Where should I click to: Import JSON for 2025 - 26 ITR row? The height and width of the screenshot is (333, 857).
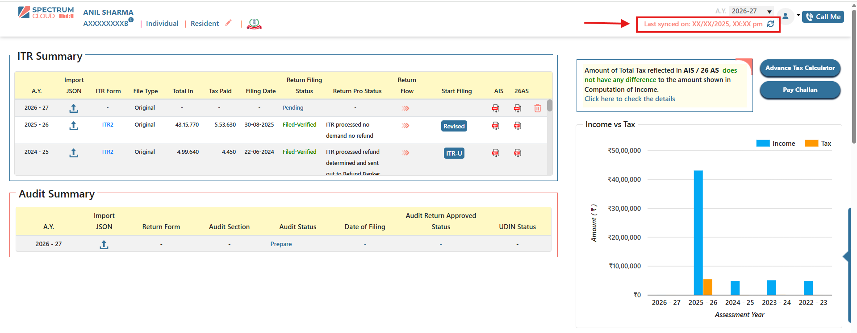(x=74, y=126)
